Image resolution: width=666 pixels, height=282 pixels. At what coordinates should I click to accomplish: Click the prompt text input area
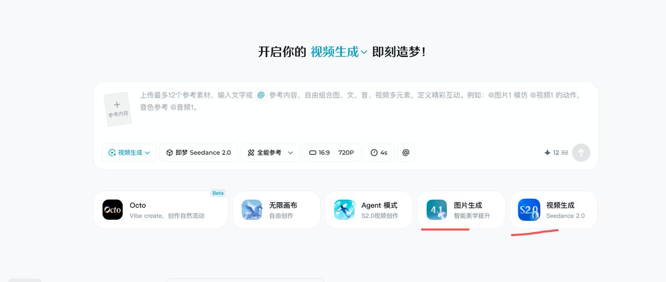click(361, 101)
